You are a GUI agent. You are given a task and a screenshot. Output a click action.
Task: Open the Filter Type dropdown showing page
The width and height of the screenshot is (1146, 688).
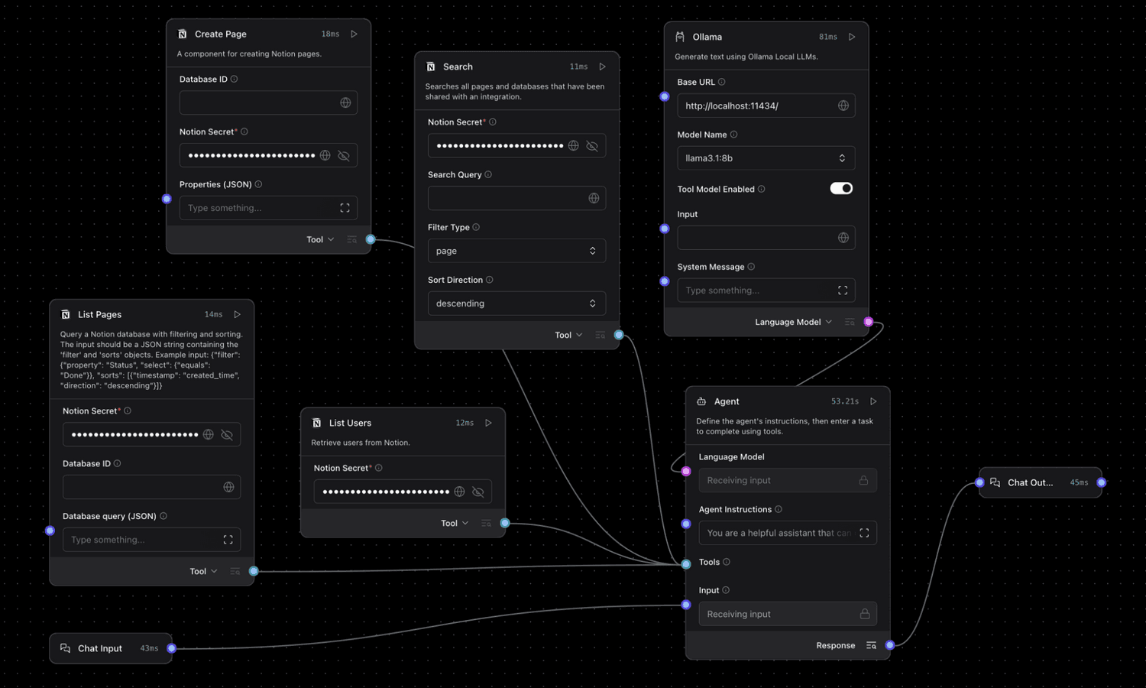pyautogui.click(x=516, y=251)
